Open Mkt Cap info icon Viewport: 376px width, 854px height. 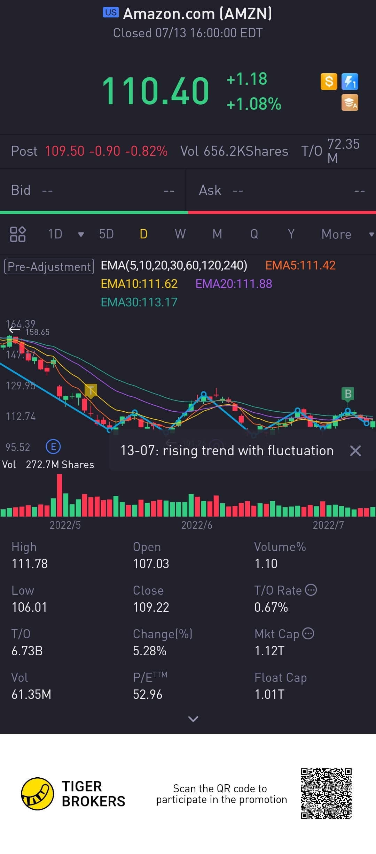coord(308,633)
